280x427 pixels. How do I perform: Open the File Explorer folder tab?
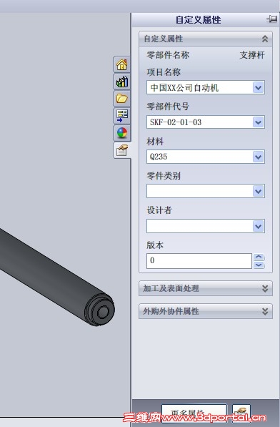(122, 98)
